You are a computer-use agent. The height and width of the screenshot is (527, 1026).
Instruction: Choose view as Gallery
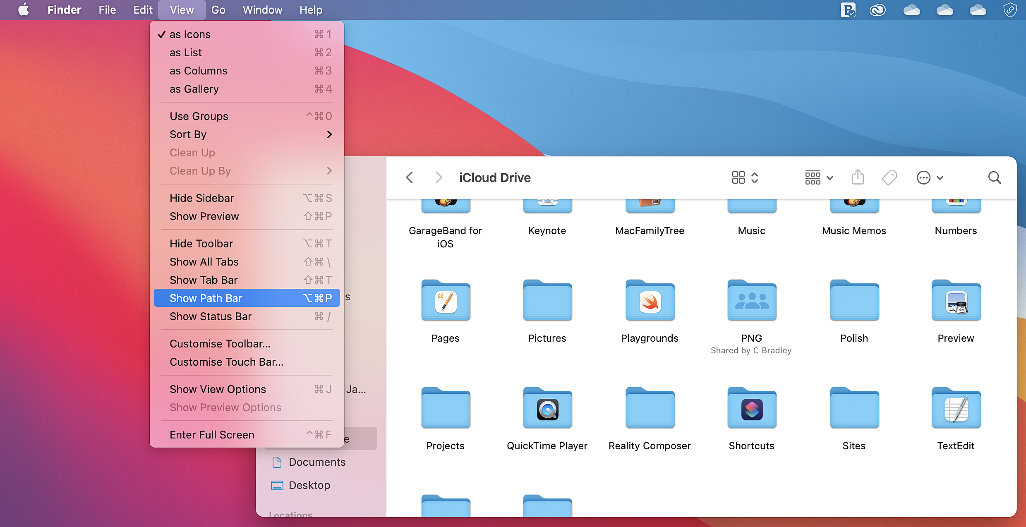tap(247, 89)
